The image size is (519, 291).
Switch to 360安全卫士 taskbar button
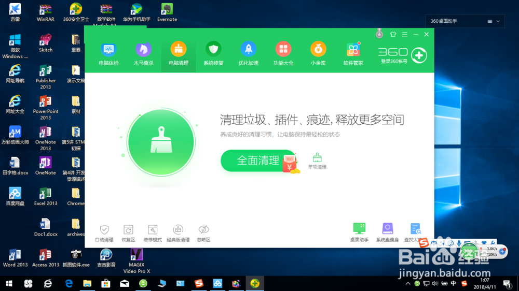click(254, 283)
